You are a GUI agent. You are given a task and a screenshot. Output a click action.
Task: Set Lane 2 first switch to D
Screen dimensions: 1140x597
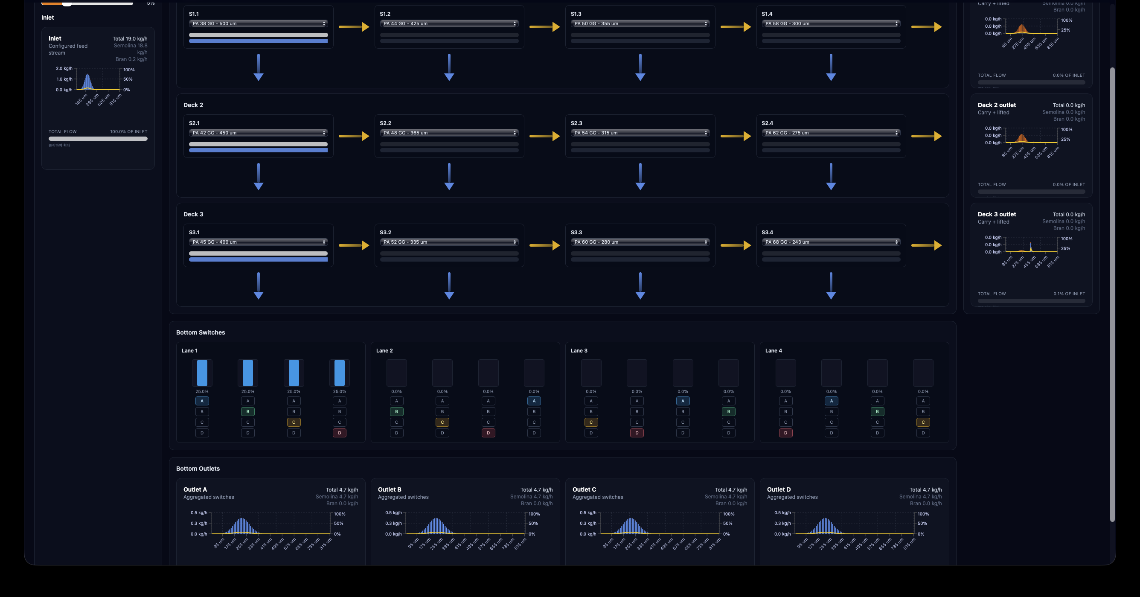[396, 433]
